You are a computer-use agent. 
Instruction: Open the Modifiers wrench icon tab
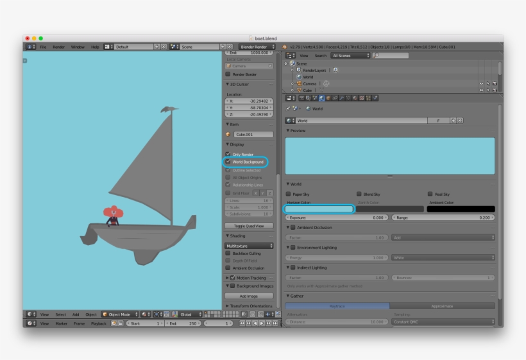(341, 98)
